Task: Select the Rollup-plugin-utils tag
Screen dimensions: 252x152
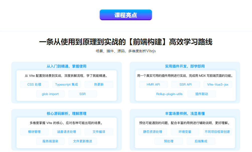Action: point(170,94)
